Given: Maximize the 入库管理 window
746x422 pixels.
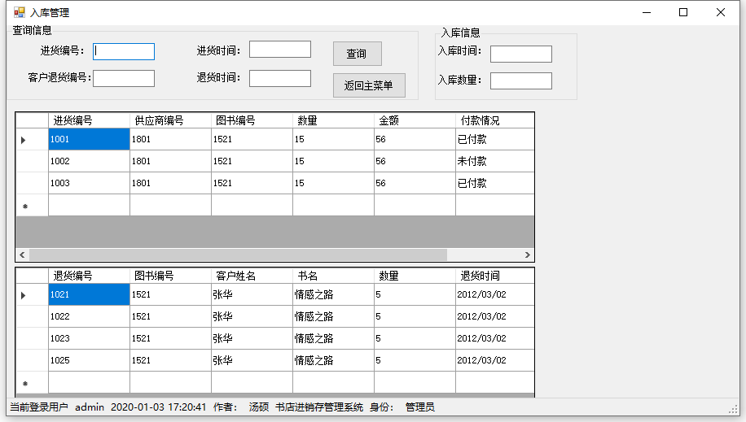Looking at the screenshot, I should point(683,12).
